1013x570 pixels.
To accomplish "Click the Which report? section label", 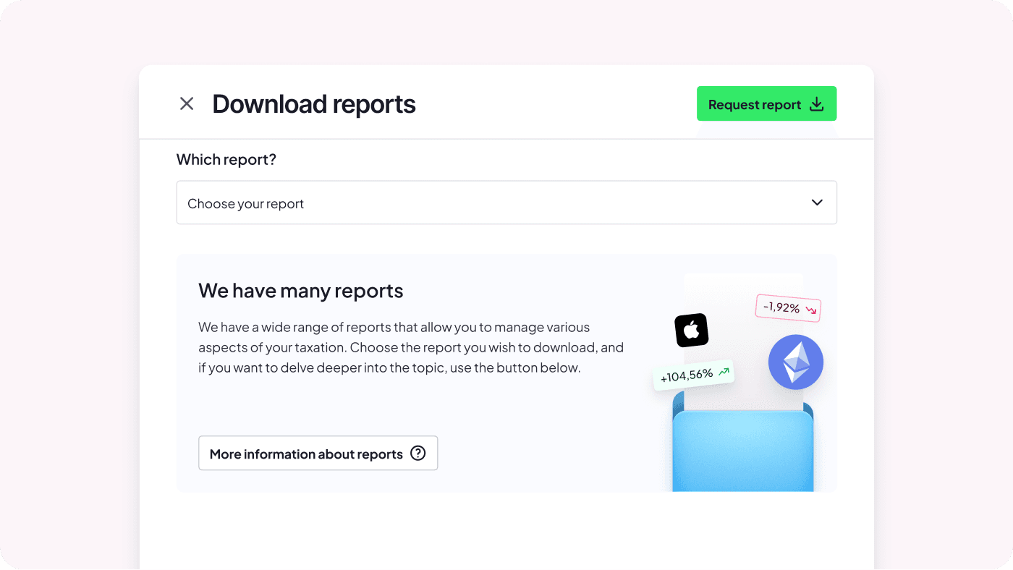I will (226, 159).
